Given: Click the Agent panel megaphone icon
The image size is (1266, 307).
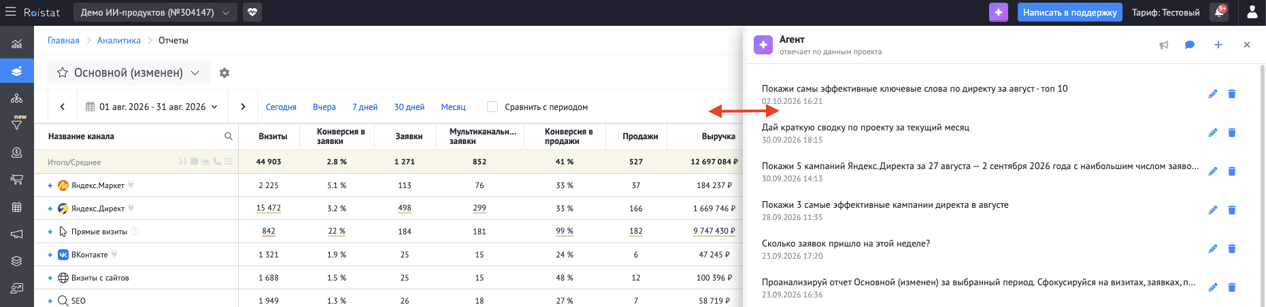Looking at the screenshot, I should pos(1164,45).
